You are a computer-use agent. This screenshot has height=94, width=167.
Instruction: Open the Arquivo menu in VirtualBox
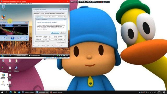click(3, 4)
